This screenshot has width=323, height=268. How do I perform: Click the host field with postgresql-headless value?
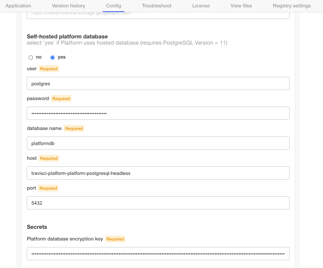(x=158, y=173)
